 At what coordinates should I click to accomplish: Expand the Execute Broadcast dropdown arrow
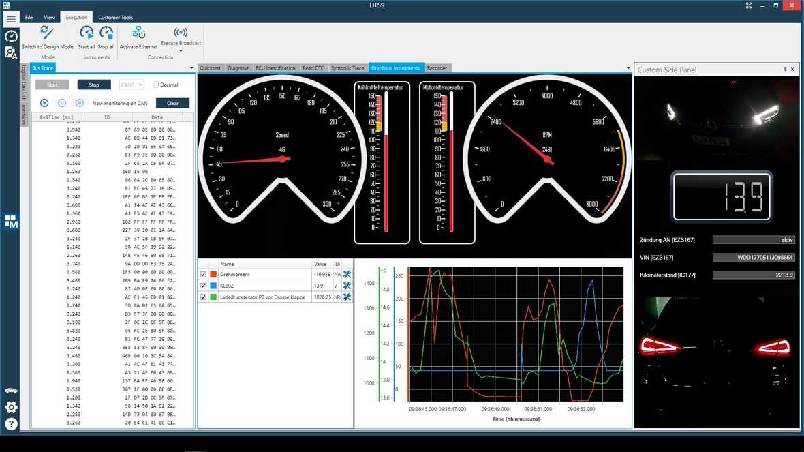(x=181, y=50)
